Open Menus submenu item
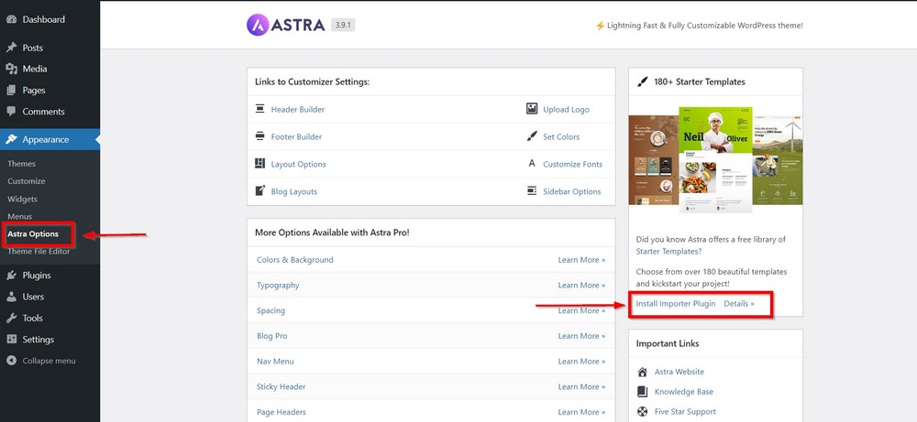This screenshot has width=917, height=422. point(20,217)
